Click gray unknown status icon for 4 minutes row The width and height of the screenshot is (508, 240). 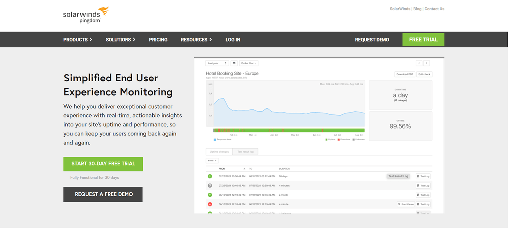210,186
